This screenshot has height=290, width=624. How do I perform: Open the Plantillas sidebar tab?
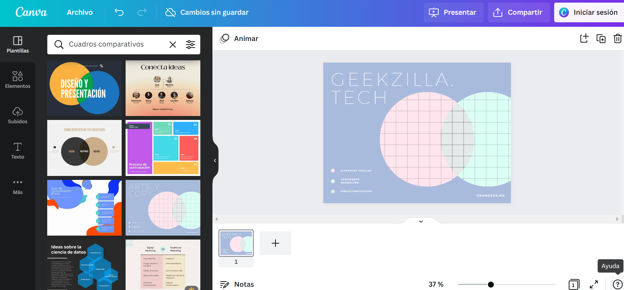(x=18, y=45)
